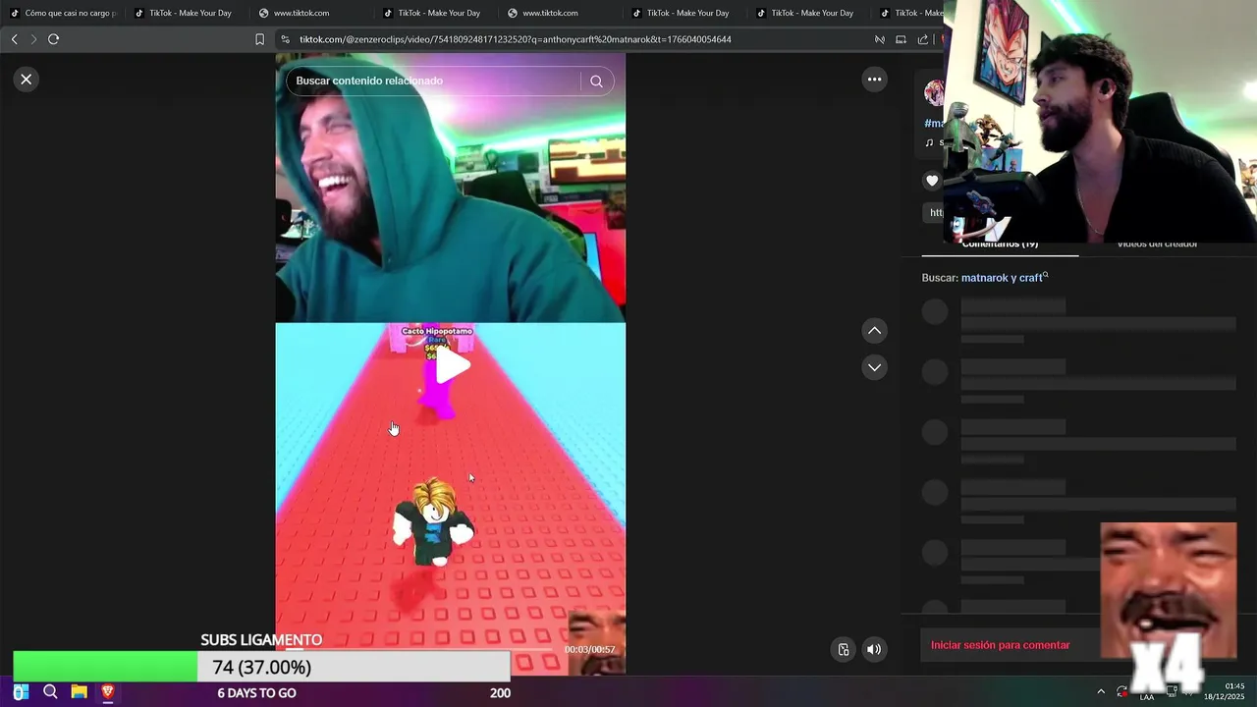Screen dimensions: 1257x707
Task: Close the TikTok video viewer
Action: pyautogui.click(x=27, y=80)
